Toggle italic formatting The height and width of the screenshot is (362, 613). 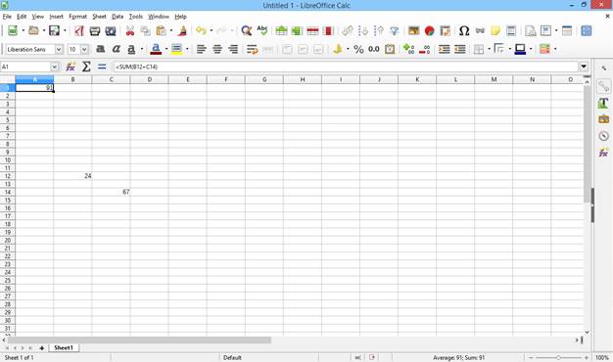(117, 49)
